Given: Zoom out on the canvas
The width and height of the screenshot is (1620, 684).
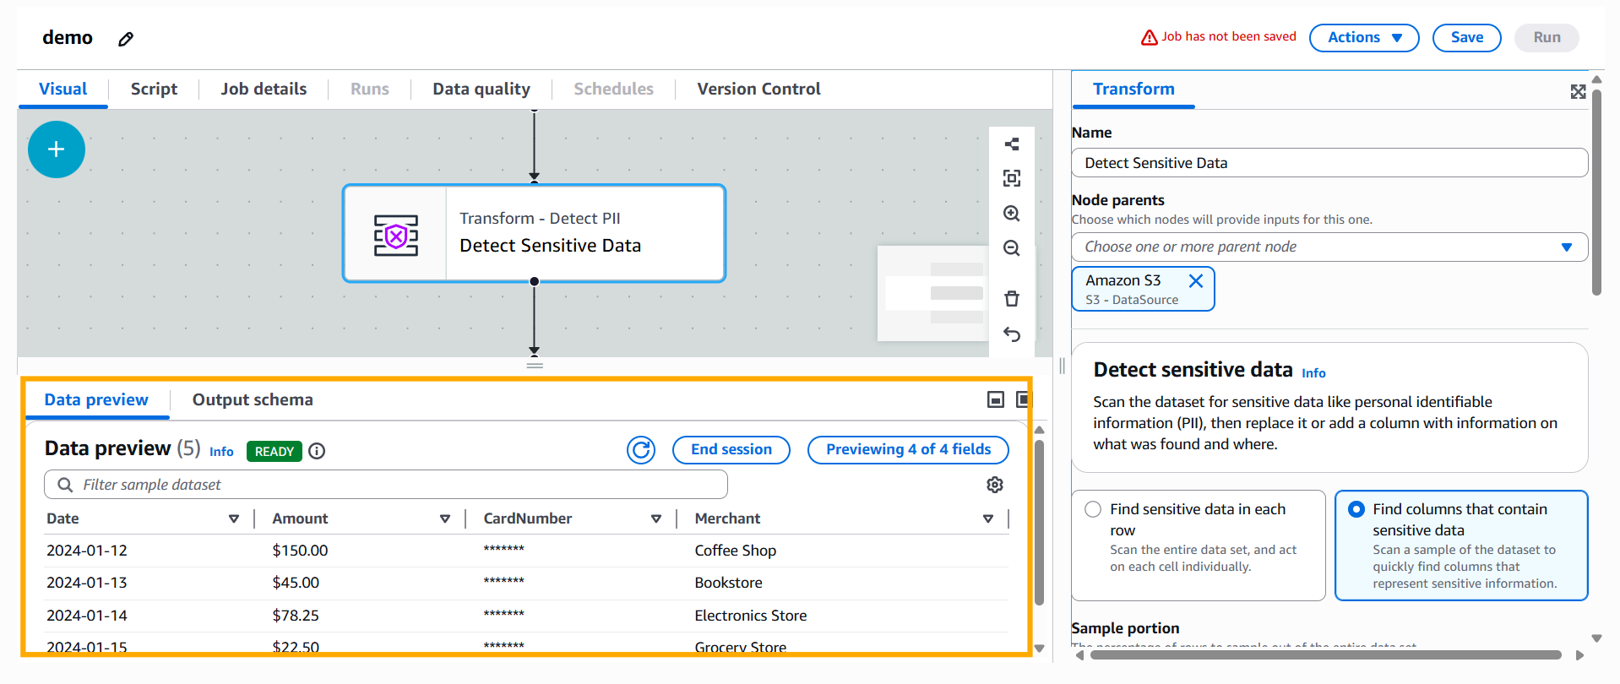Looking at the screenshot, I should click(x=1012, y=248).
